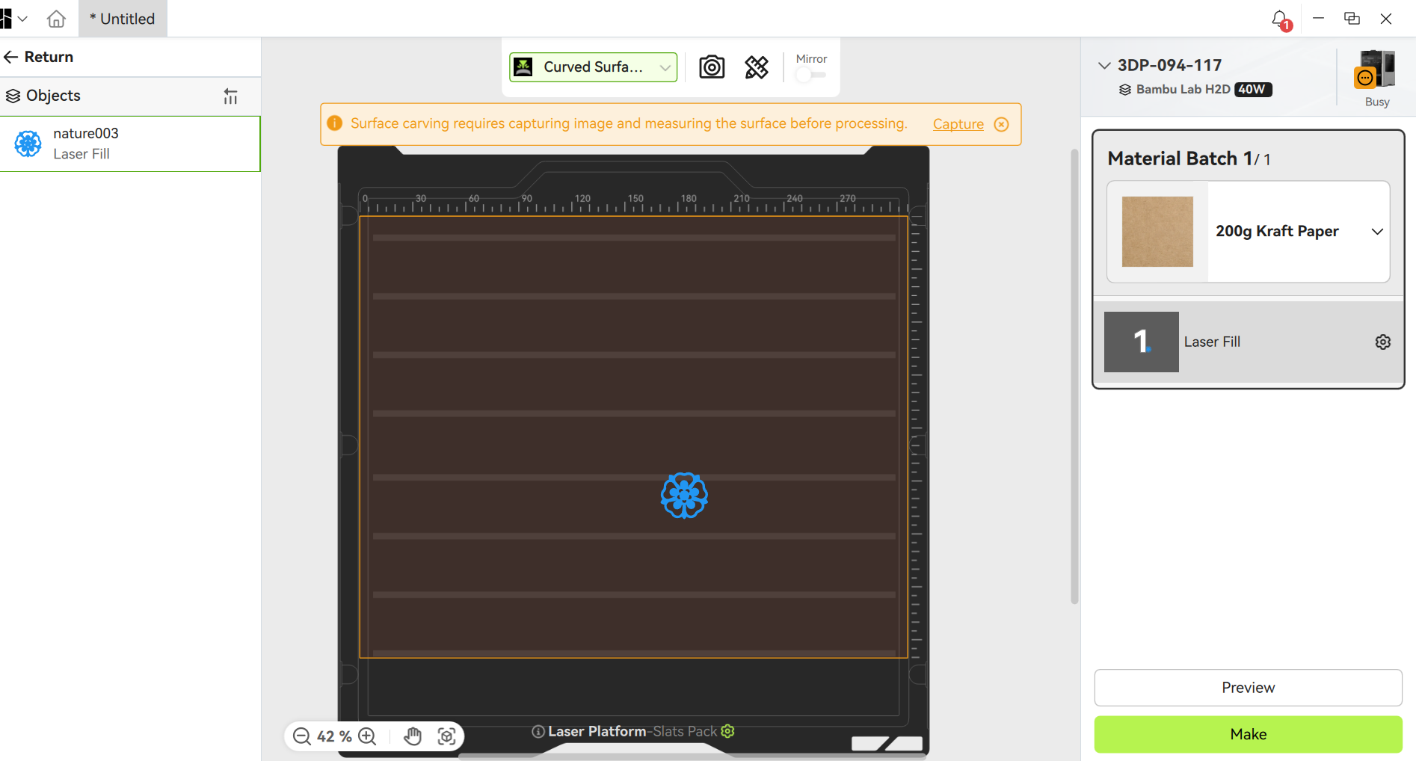Select nature003 in the Objects list
The height and width of the screenshot is (761, 1416).
click(130, 144)
